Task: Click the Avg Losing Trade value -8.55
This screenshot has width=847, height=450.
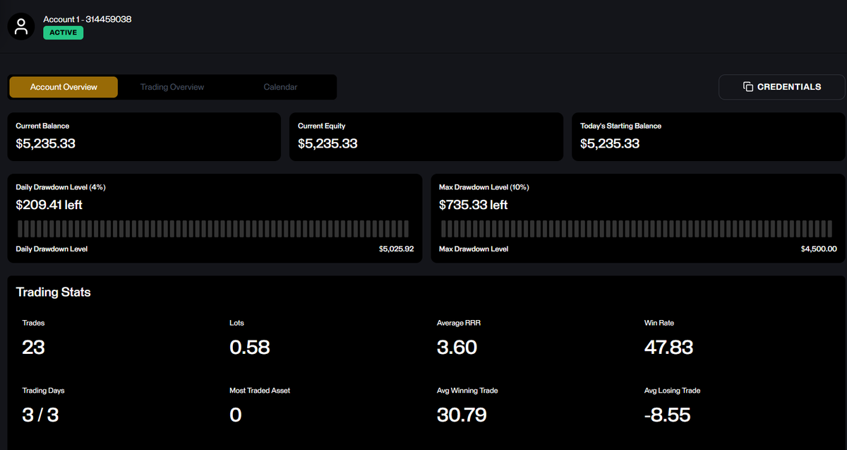Action: 667,415
